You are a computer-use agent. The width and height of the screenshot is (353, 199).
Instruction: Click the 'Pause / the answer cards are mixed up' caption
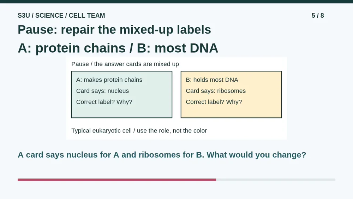coord(125,64)
